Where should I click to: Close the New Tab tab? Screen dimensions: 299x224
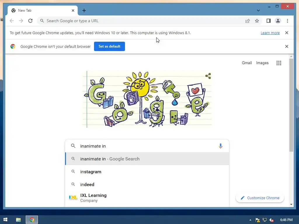point(73,10)
